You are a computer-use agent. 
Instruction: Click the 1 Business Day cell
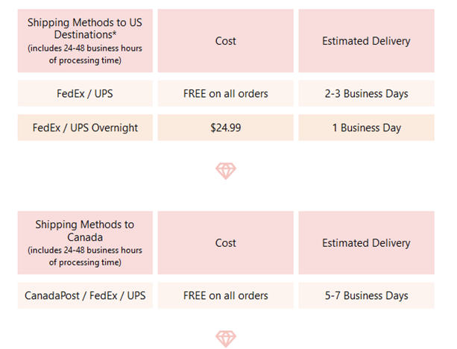tap(366, 128)
